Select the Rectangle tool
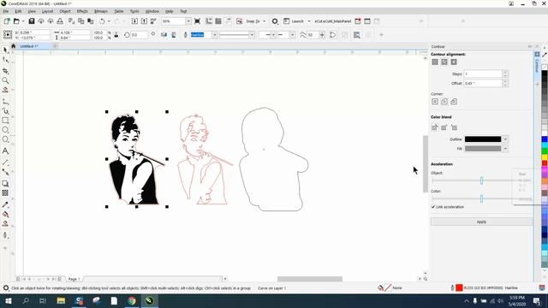The height and width of the screenshot is (308, 548). (5, 121)
